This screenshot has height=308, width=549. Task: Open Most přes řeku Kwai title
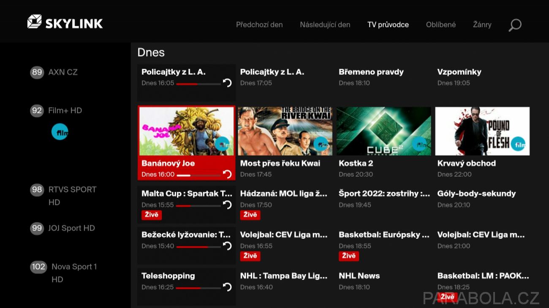(280, 163)
